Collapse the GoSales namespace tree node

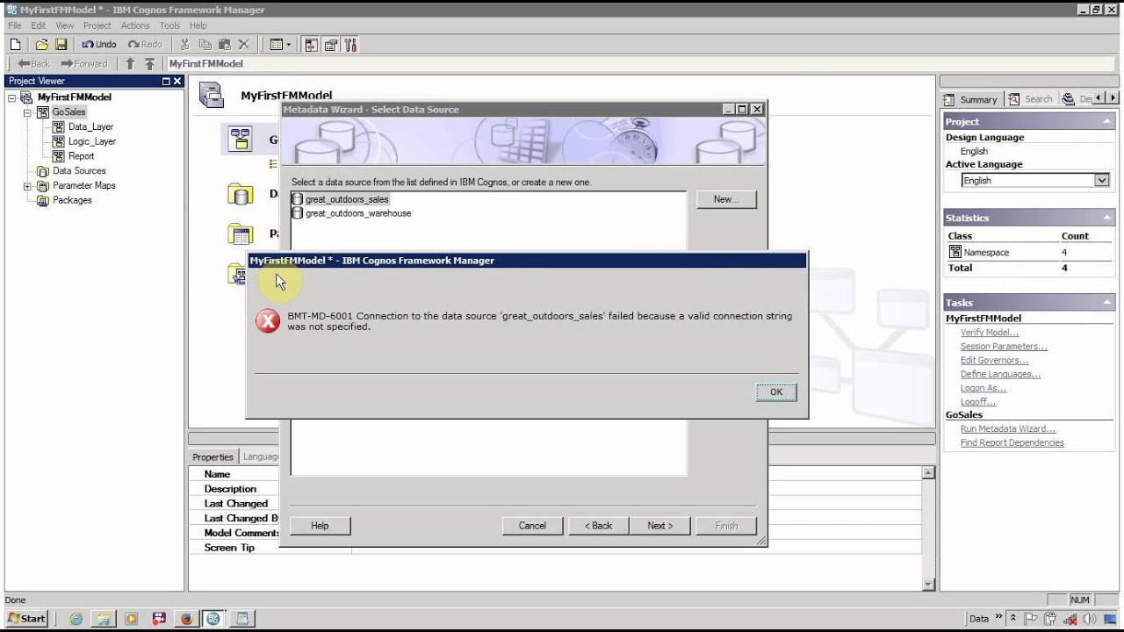tap(27, 112)
